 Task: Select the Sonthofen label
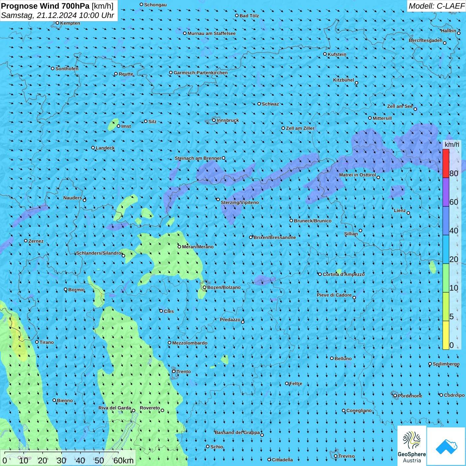coord(67,69)
